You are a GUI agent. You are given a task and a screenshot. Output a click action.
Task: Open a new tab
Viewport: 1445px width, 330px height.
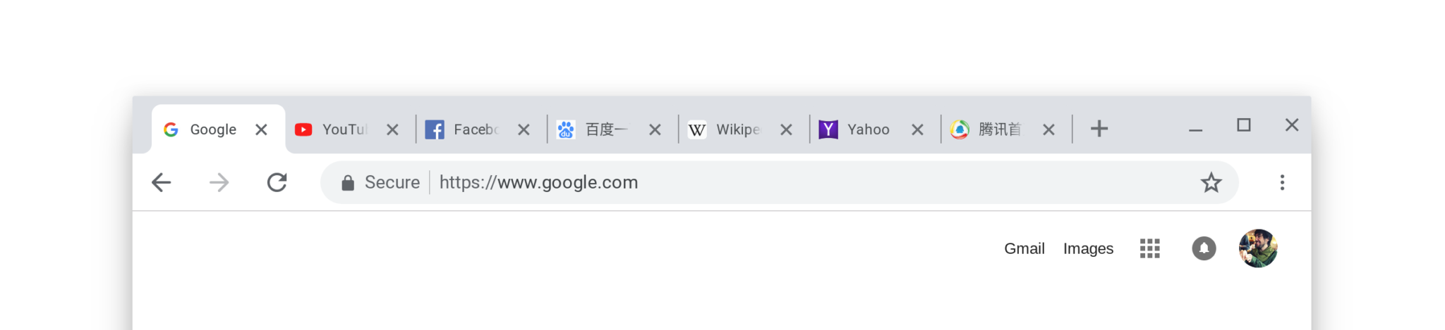(x=1099, y=129)
